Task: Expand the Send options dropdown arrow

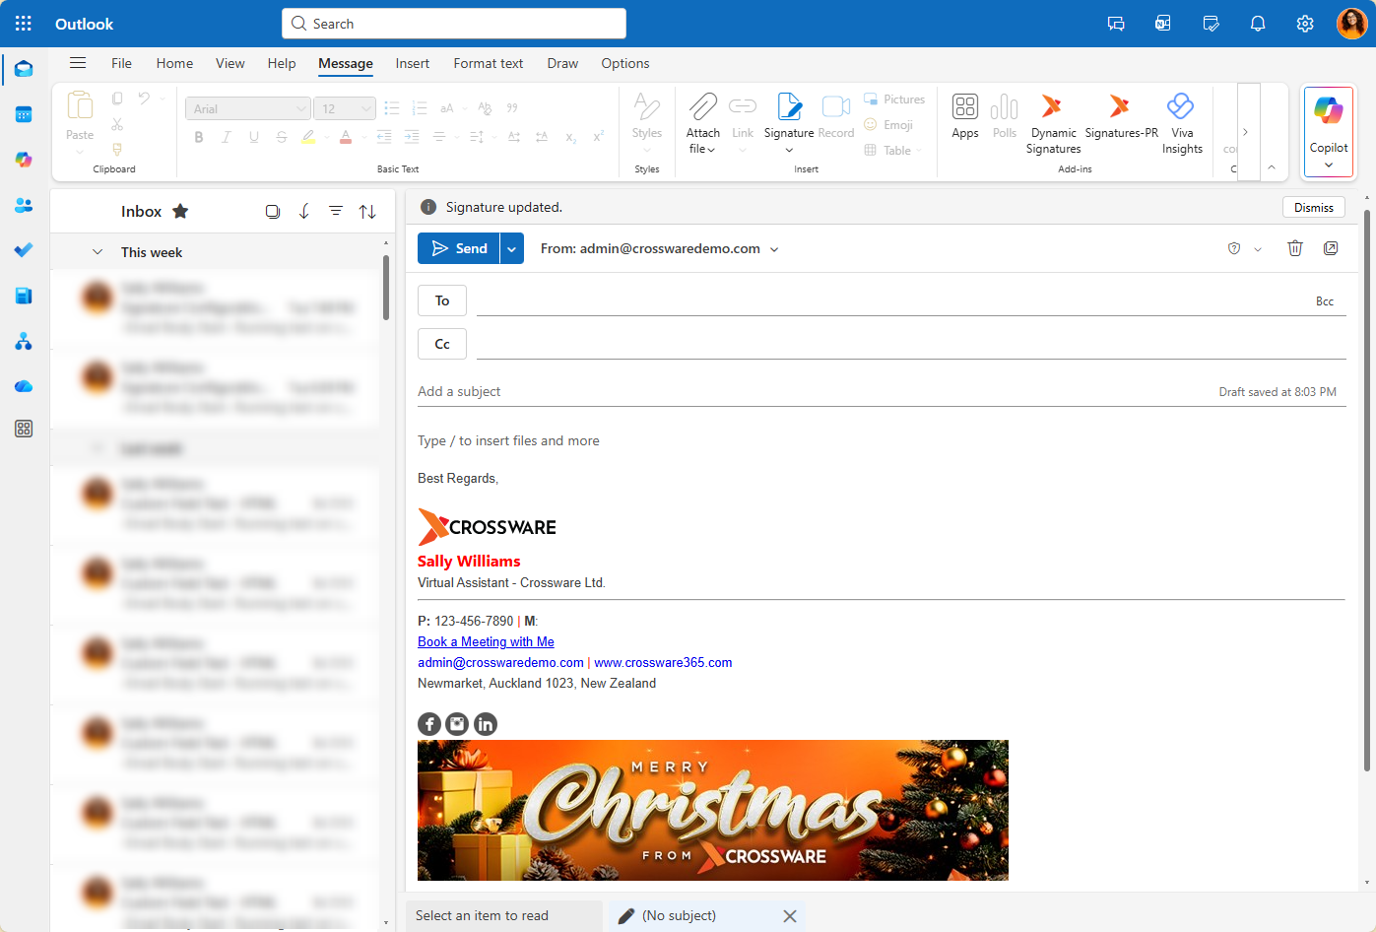Action: [x=512, y=248]
